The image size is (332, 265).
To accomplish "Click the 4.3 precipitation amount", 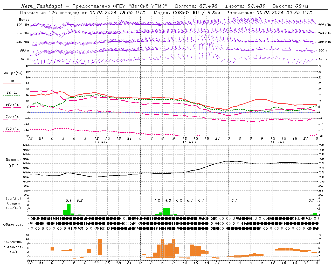I will (x=168, y=200).
